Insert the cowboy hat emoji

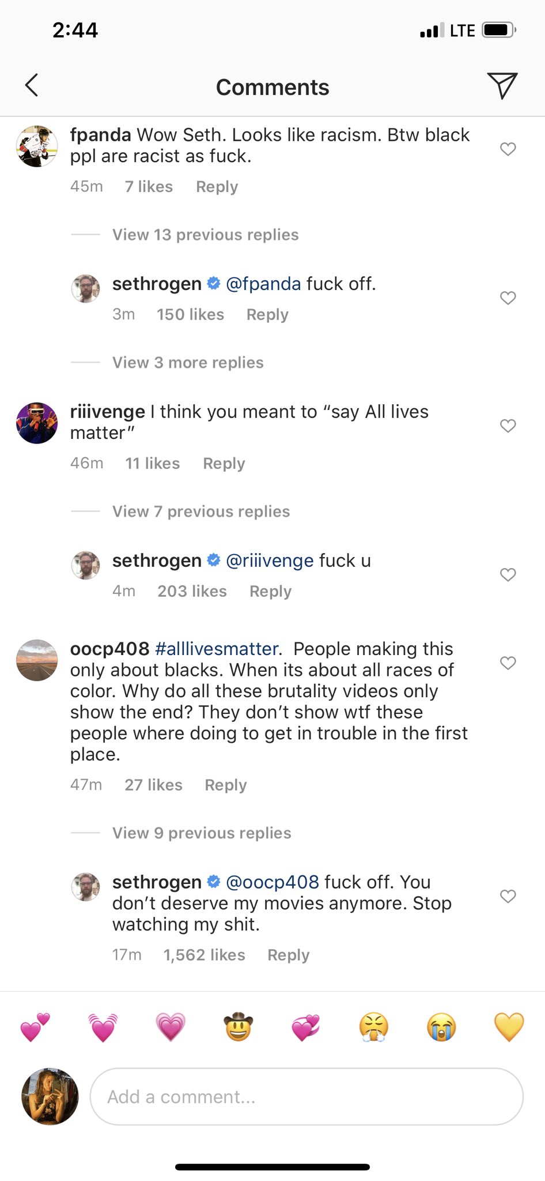(x=238, y=1027)
